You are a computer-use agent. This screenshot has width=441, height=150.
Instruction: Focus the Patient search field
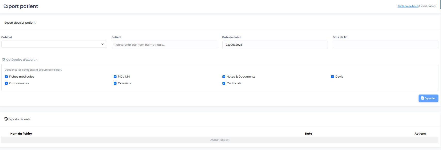point(164,45)
